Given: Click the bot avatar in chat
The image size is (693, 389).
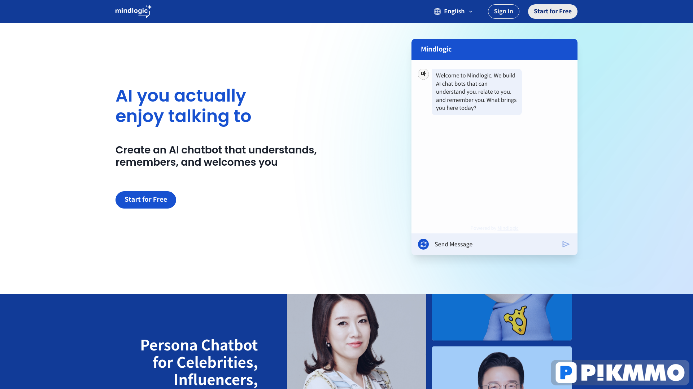Looking at the screenshot, I should tap(423, 74).
